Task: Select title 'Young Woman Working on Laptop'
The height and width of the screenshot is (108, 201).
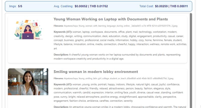Action: (111, 19)
